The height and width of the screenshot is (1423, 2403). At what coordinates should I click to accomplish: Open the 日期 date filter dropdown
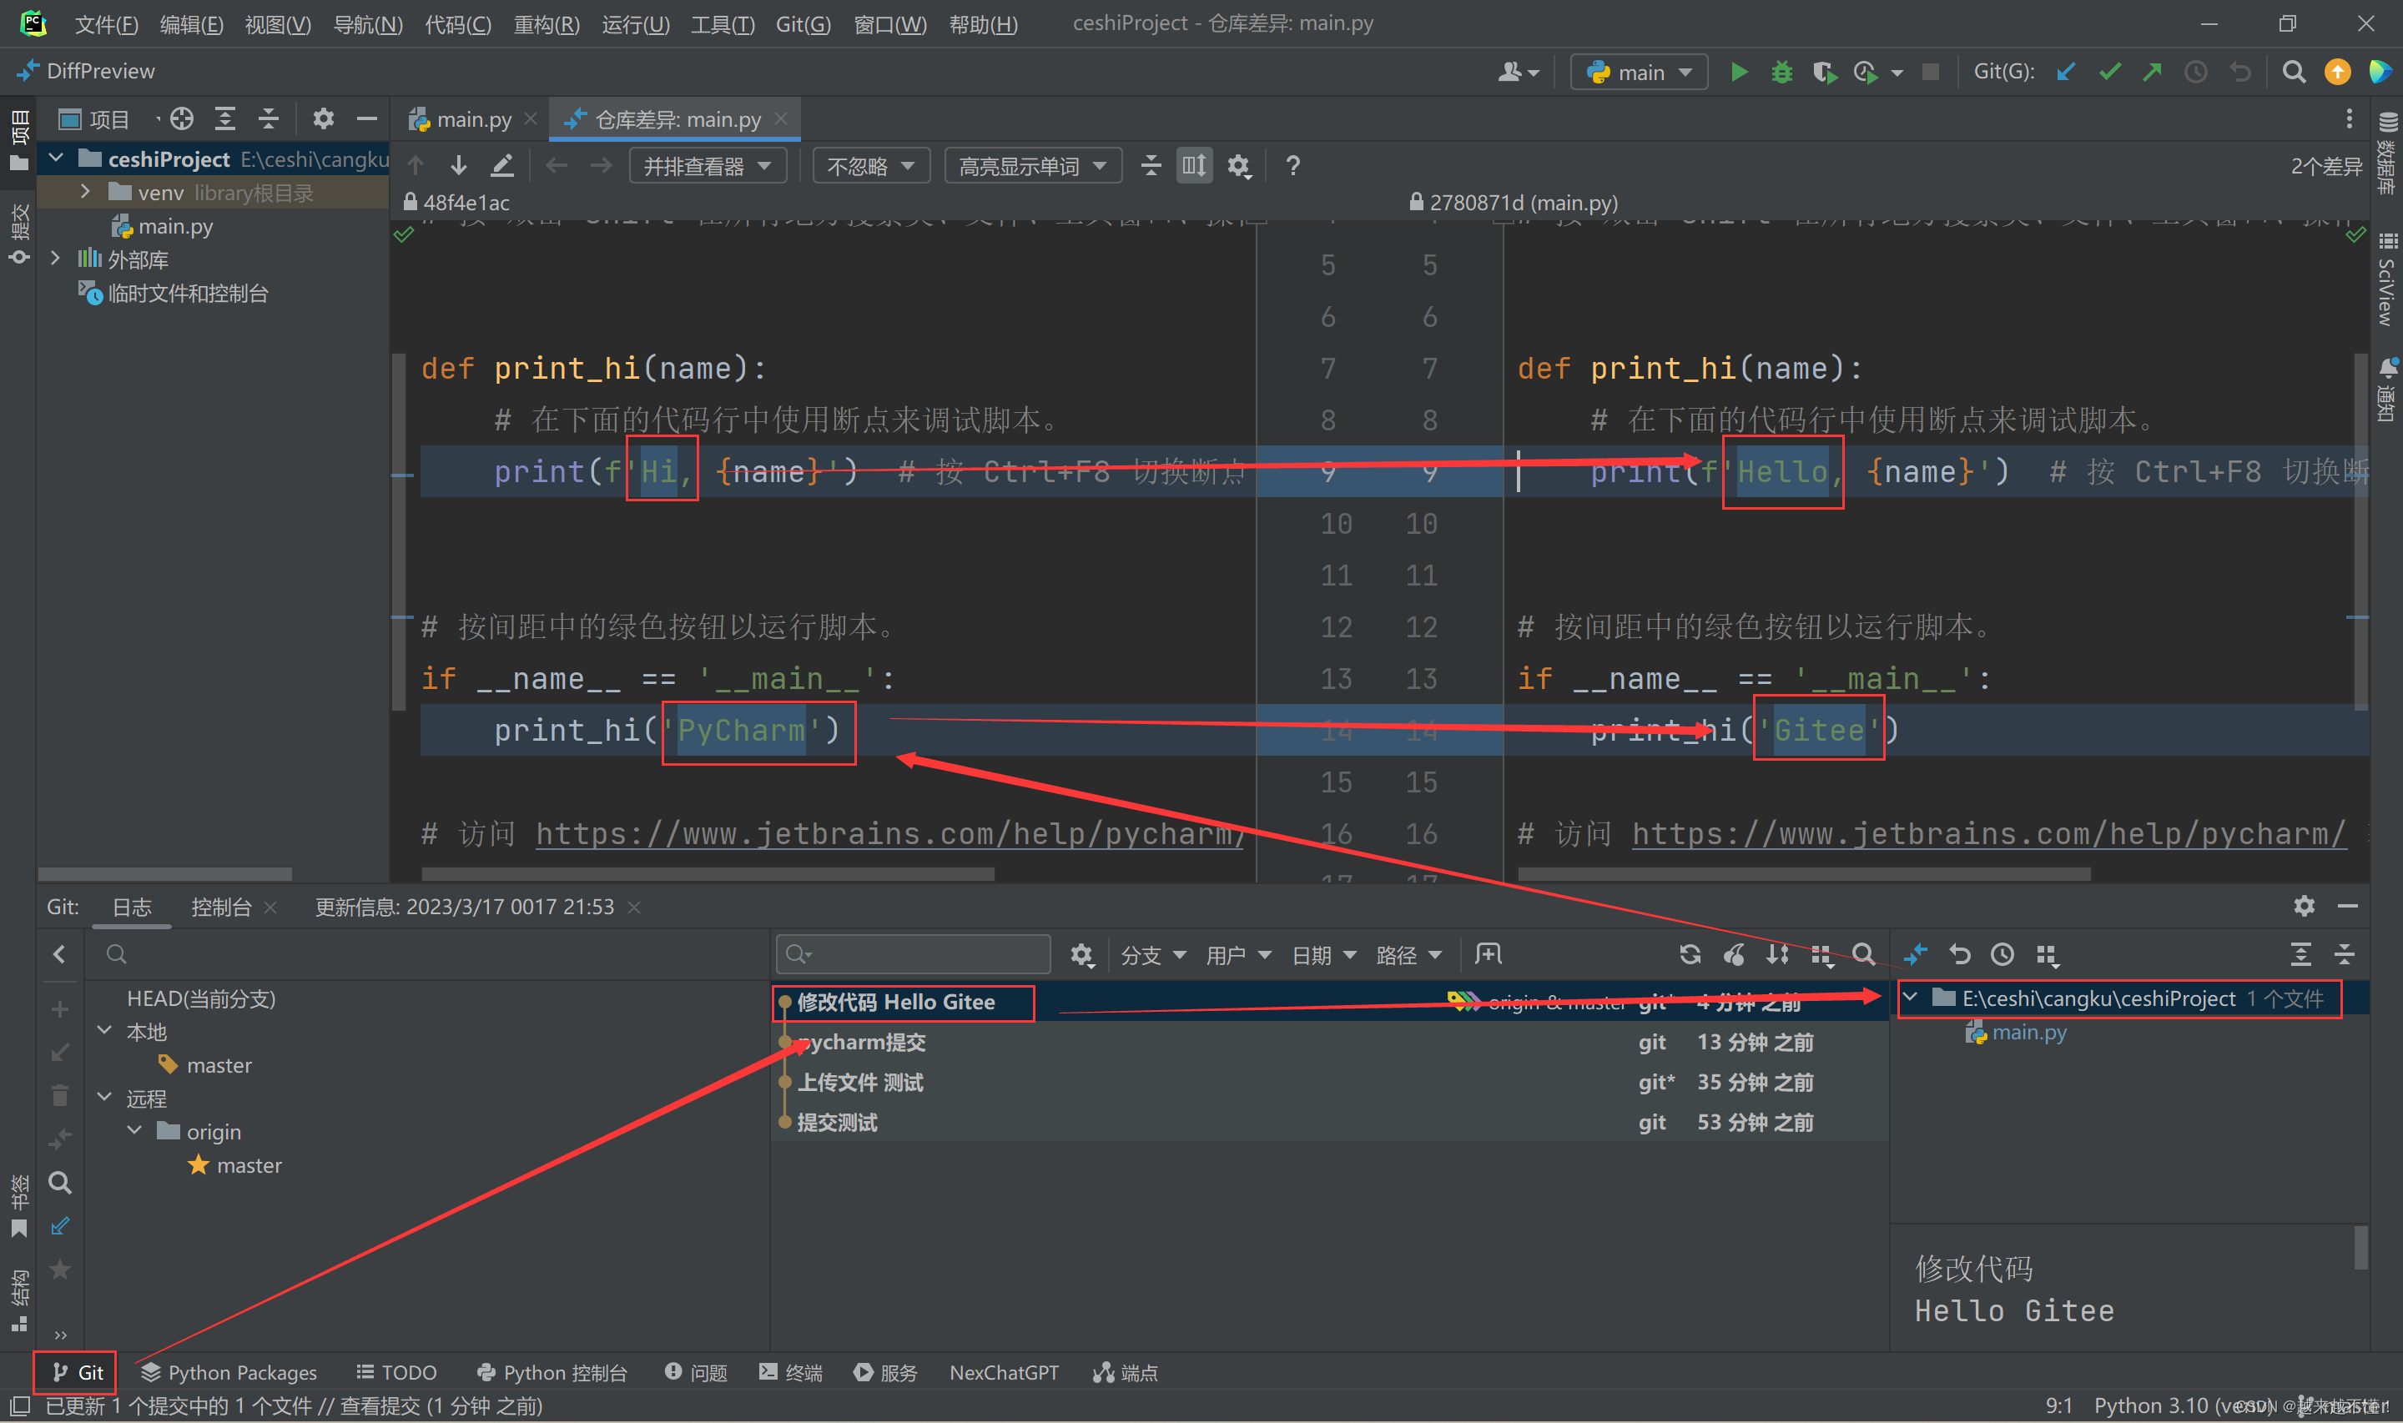(x=1323, y=955)
